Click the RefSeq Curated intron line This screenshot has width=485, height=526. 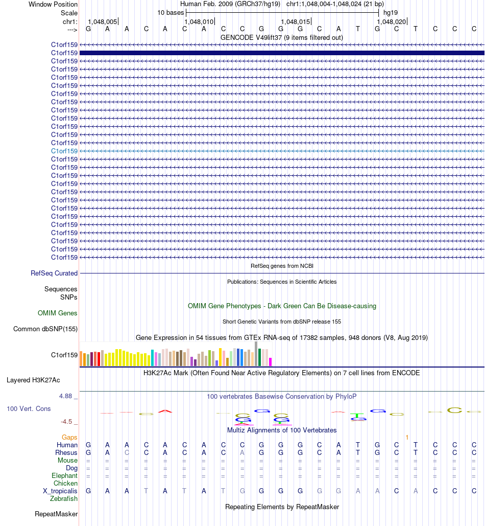282,273
